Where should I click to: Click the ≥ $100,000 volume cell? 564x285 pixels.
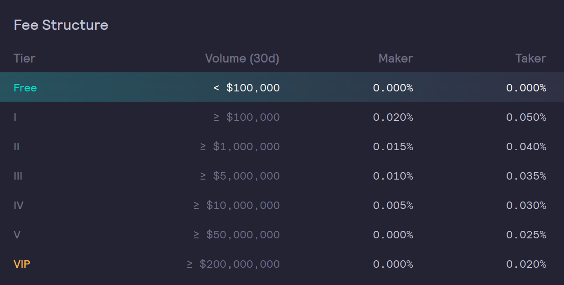(x=247, y=117)
